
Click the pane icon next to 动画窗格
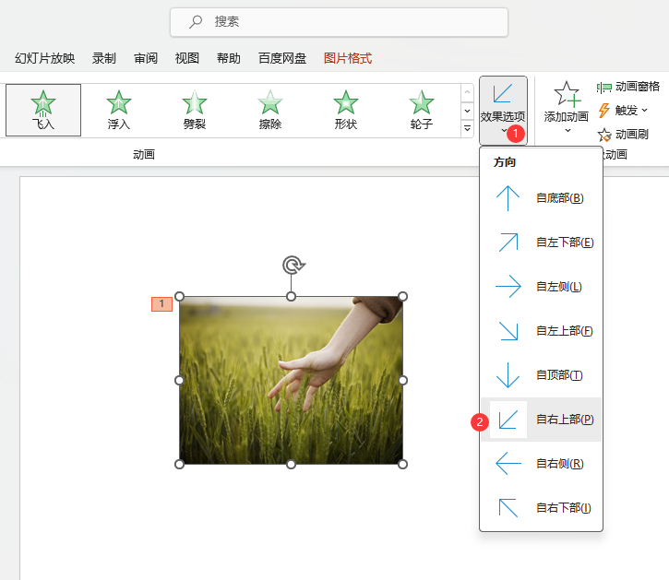(604, 88)
